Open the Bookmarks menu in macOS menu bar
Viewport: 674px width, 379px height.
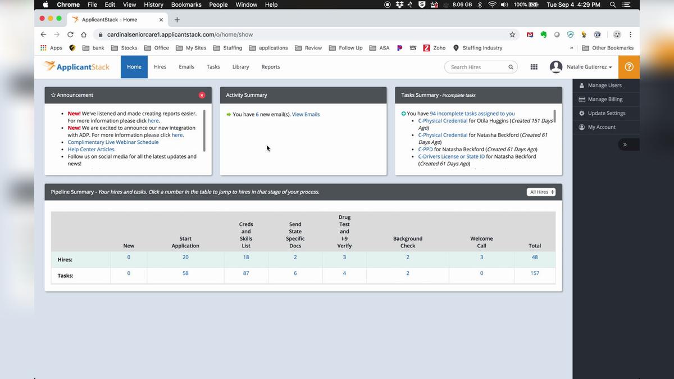pos(186,4)
